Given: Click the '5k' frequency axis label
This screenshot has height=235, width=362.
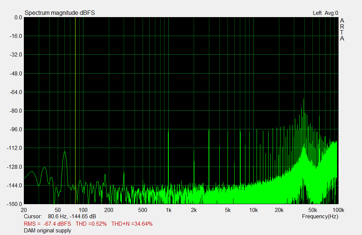Looking at the screenshot, I should (x=228, y=210).
